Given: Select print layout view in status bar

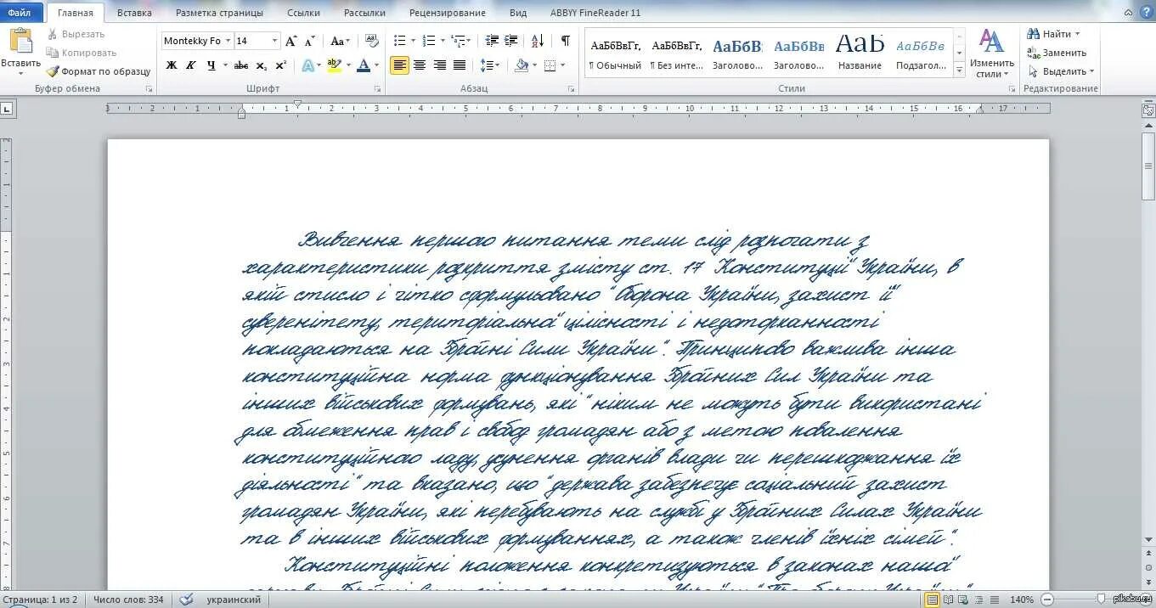Looking at the screenshot, I should tap(932, 600).
